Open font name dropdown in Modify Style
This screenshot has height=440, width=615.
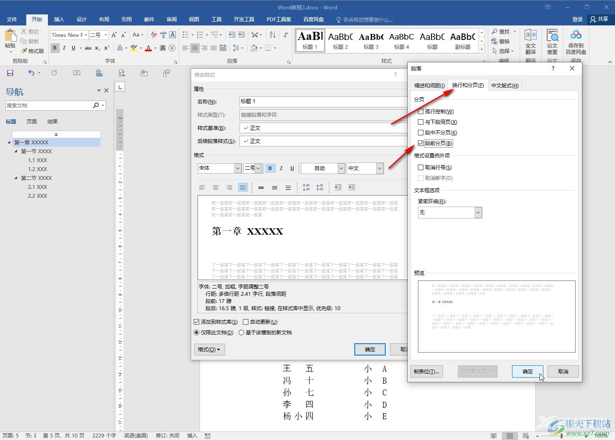(238, 168)
